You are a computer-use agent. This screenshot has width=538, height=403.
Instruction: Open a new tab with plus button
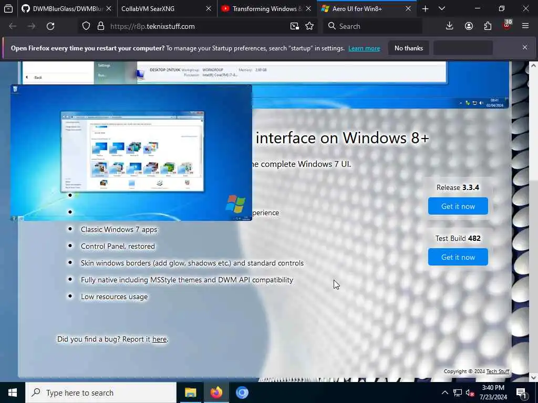pyautogui.click(x=425, y=8)
